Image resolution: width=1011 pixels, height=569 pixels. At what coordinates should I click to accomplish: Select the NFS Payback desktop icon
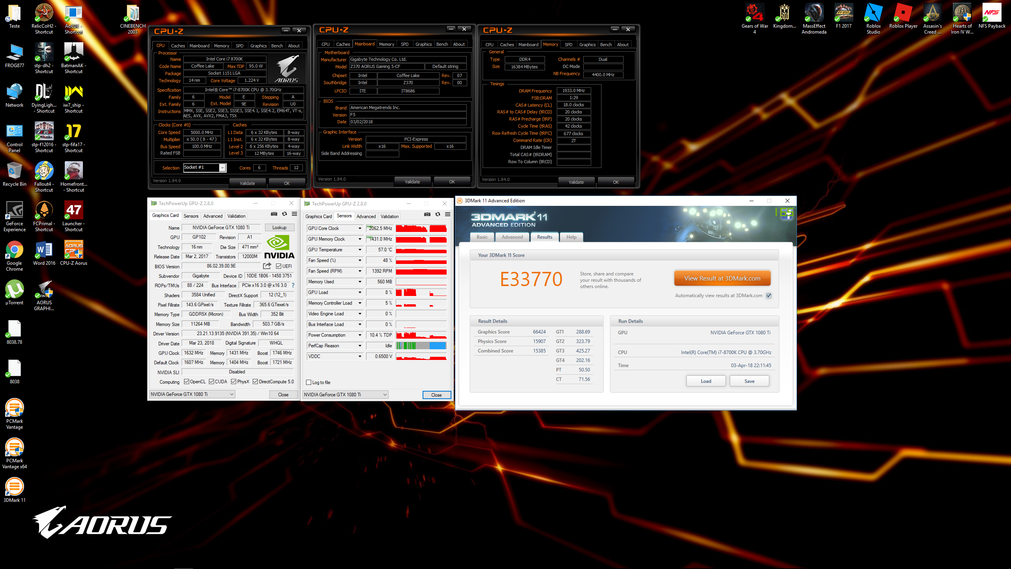(x=992, y=16)
